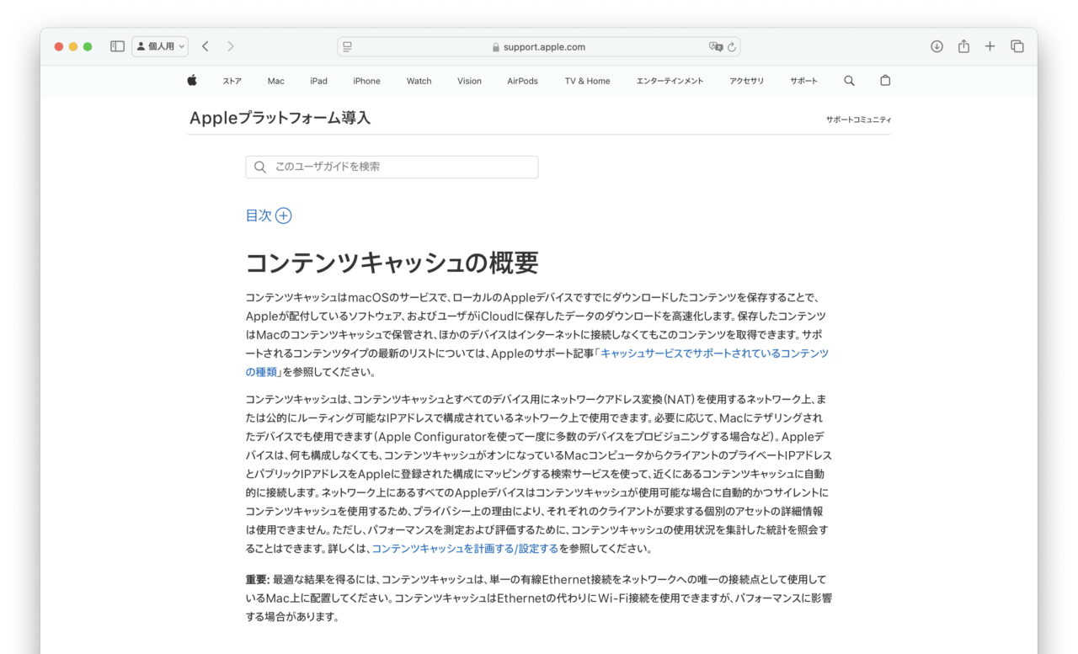Screen dimensions: 1078x654
Task: Open the Vision navigation item
Action: (469, 82)
